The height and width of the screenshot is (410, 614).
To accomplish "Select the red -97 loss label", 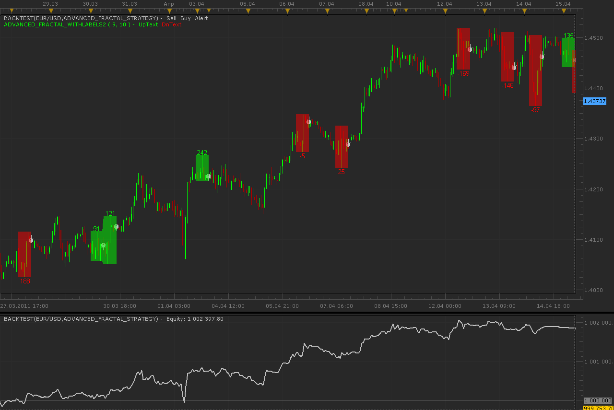I will pyautogui.click(x=535, y=110).
